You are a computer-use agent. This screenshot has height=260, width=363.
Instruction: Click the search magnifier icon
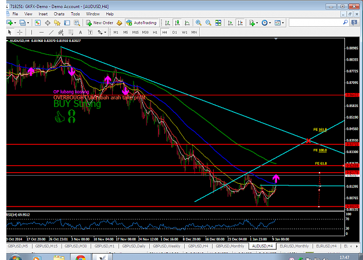[345, 23]
